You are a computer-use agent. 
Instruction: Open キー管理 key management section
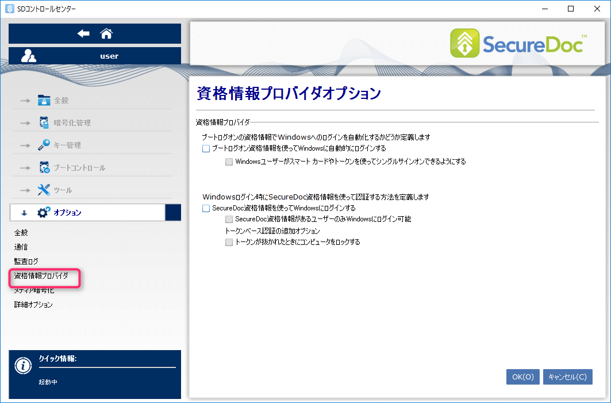pyautogui.click(x=67, y=145)
